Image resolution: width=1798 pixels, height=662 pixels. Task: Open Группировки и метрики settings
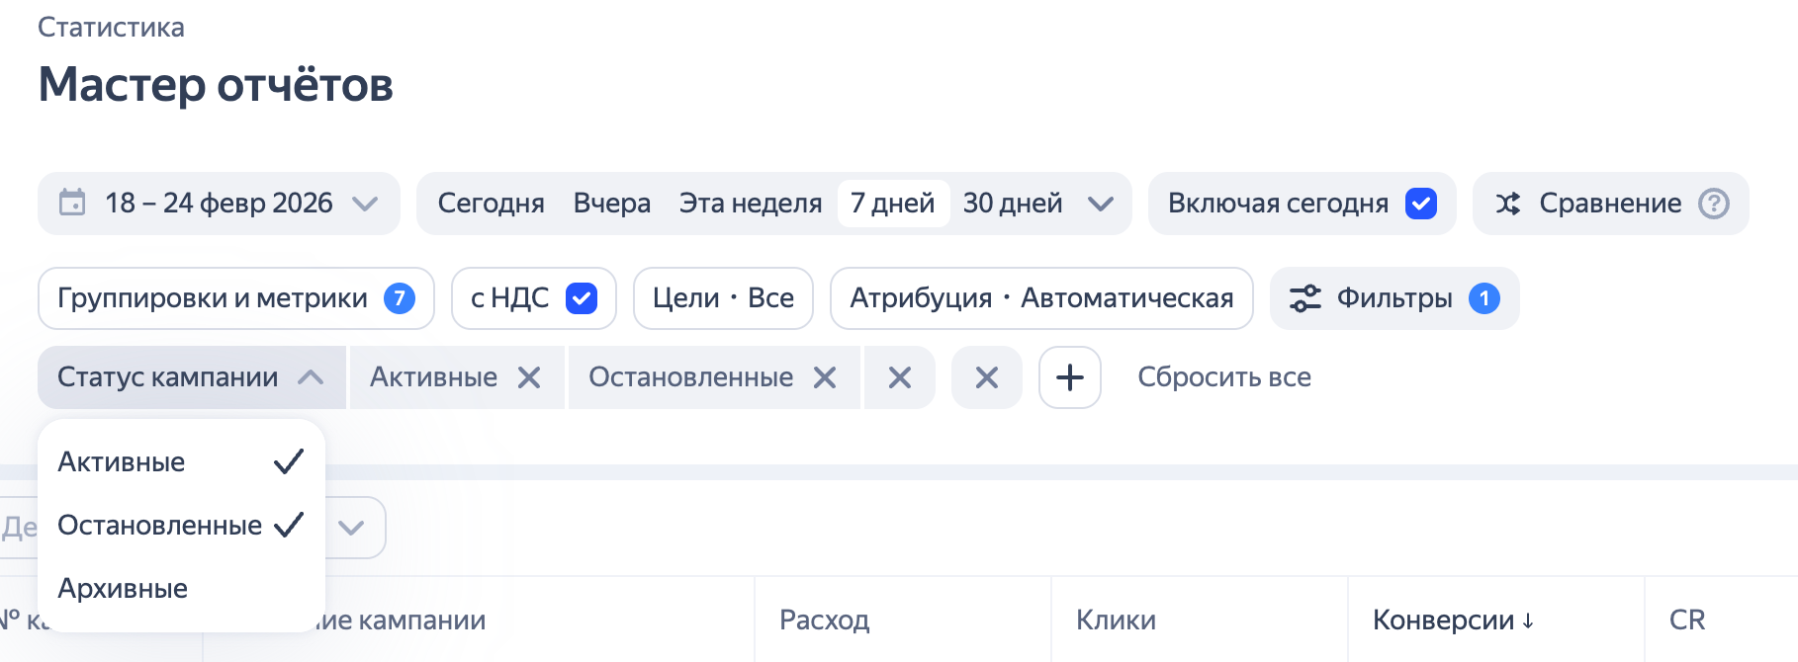coord(236,298)
